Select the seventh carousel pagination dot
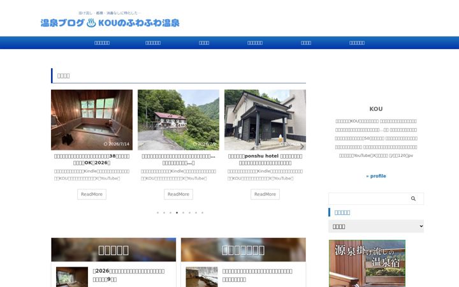The width and height of the screenshot is (459, 287). [x=196, y=212]
